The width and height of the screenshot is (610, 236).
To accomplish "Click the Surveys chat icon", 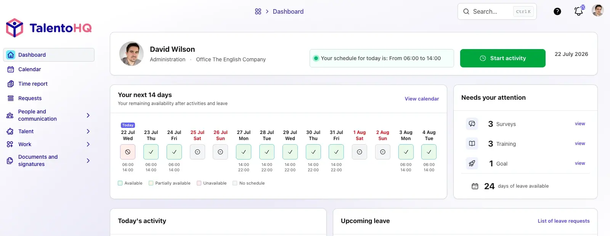I will point(472,124).
